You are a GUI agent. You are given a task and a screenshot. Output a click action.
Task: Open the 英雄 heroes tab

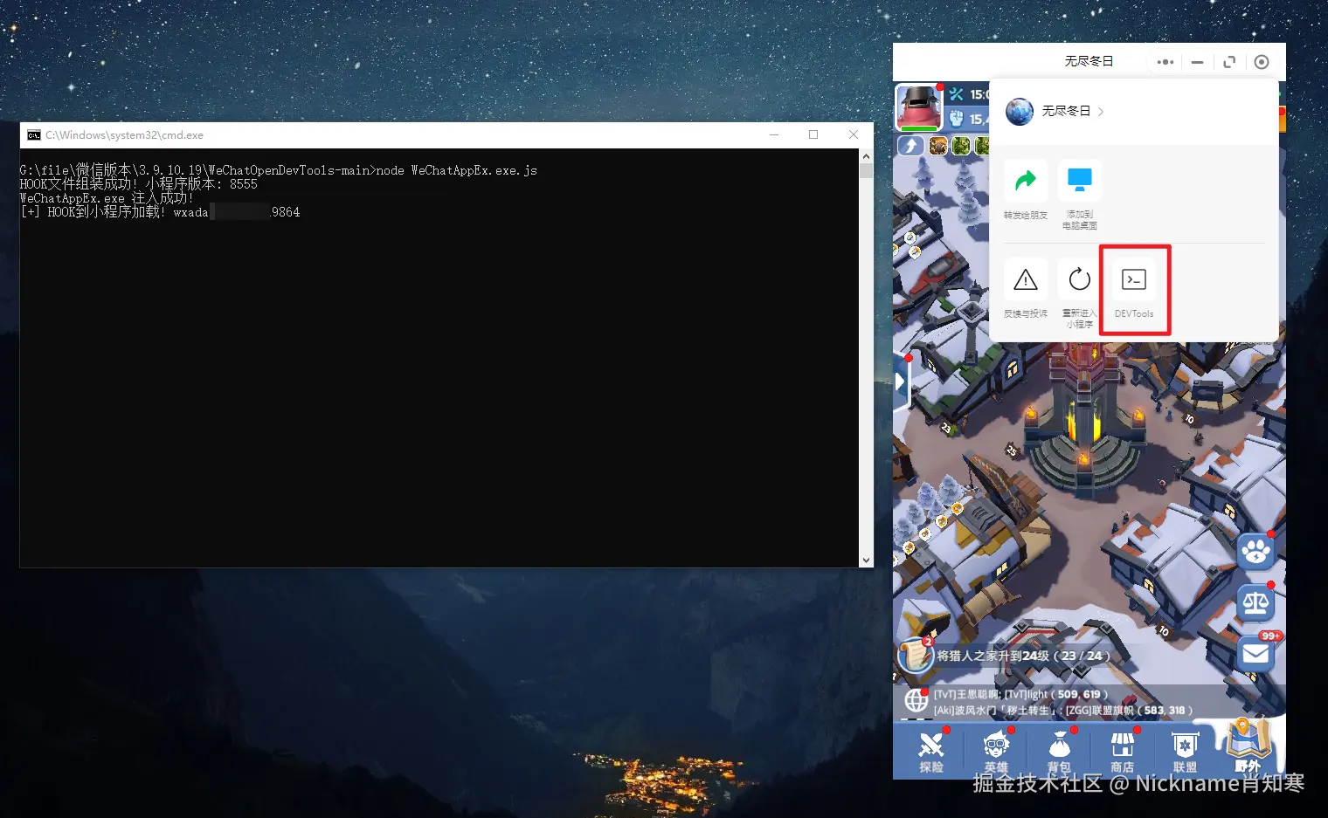click(x=996, y=752)
